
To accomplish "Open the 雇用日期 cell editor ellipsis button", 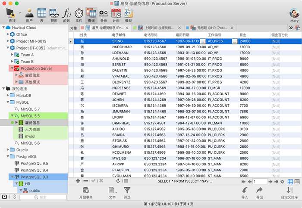I will click(203, 41).
